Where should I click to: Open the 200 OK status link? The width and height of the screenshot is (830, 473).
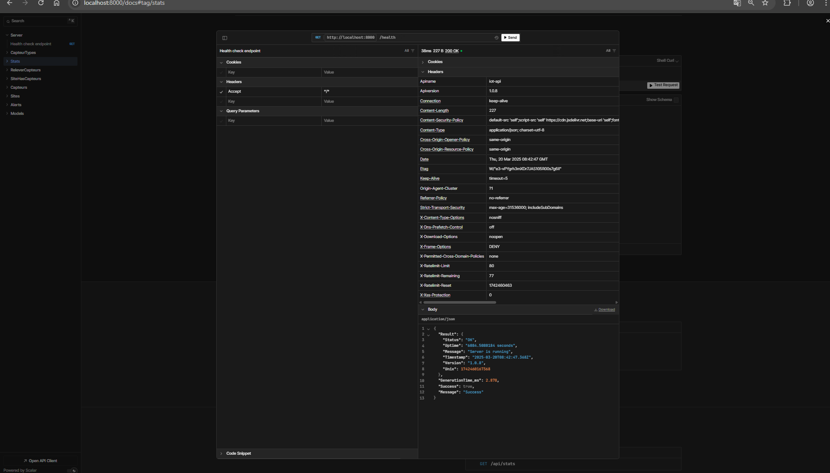point(452,51)
